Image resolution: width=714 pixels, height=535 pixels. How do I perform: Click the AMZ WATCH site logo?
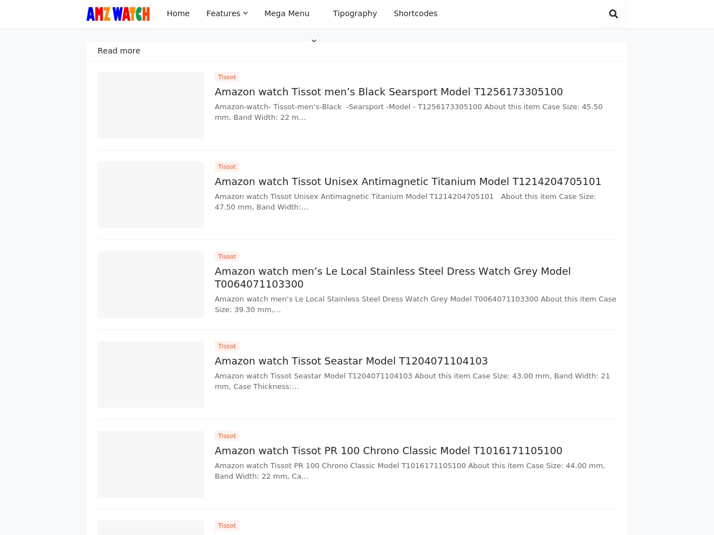tap(118, 14)
